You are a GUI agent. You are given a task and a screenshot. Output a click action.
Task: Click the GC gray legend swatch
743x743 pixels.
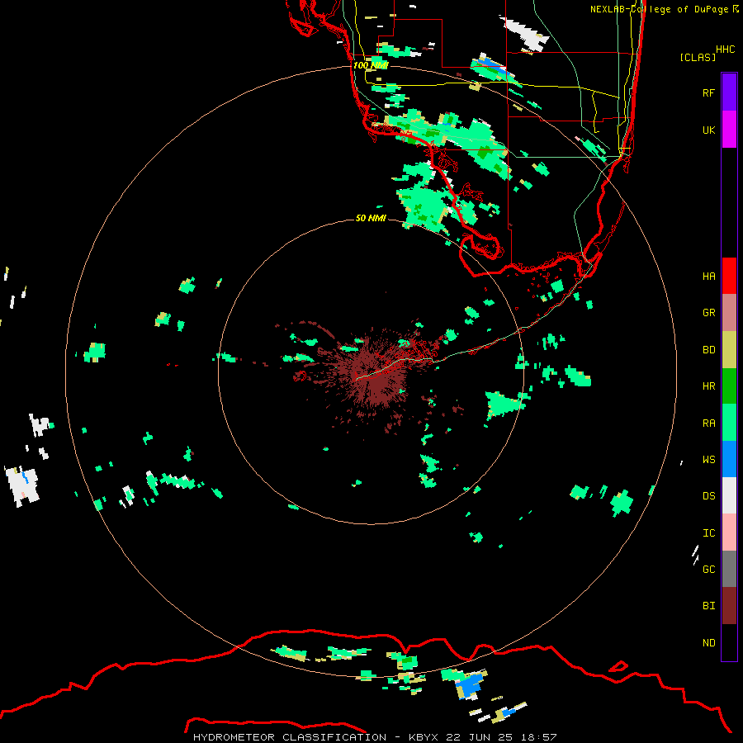(729, 569)
